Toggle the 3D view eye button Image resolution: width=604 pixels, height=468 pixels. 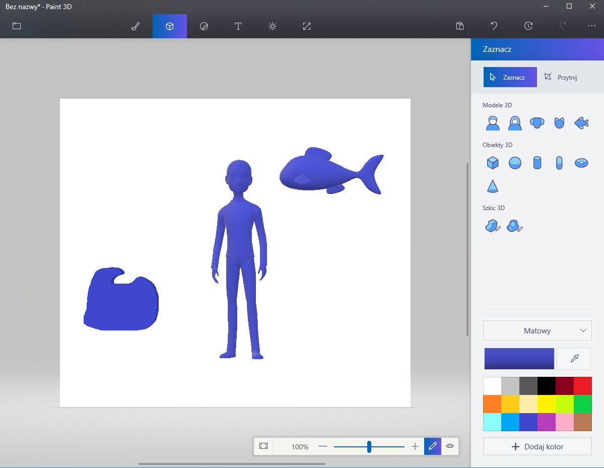[450, 446]
